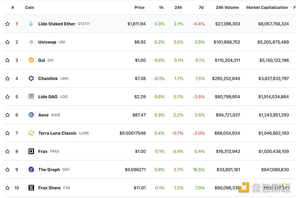Sort by the # rank column header

(13, 8)
